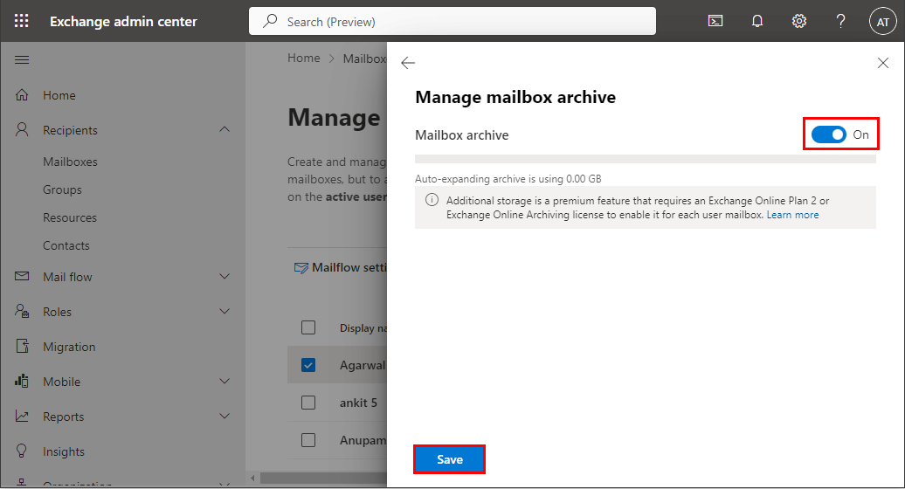Collapse the navigation hamburger menu
This screenshot has width=905, height=489.
click(x=22, y=60)
